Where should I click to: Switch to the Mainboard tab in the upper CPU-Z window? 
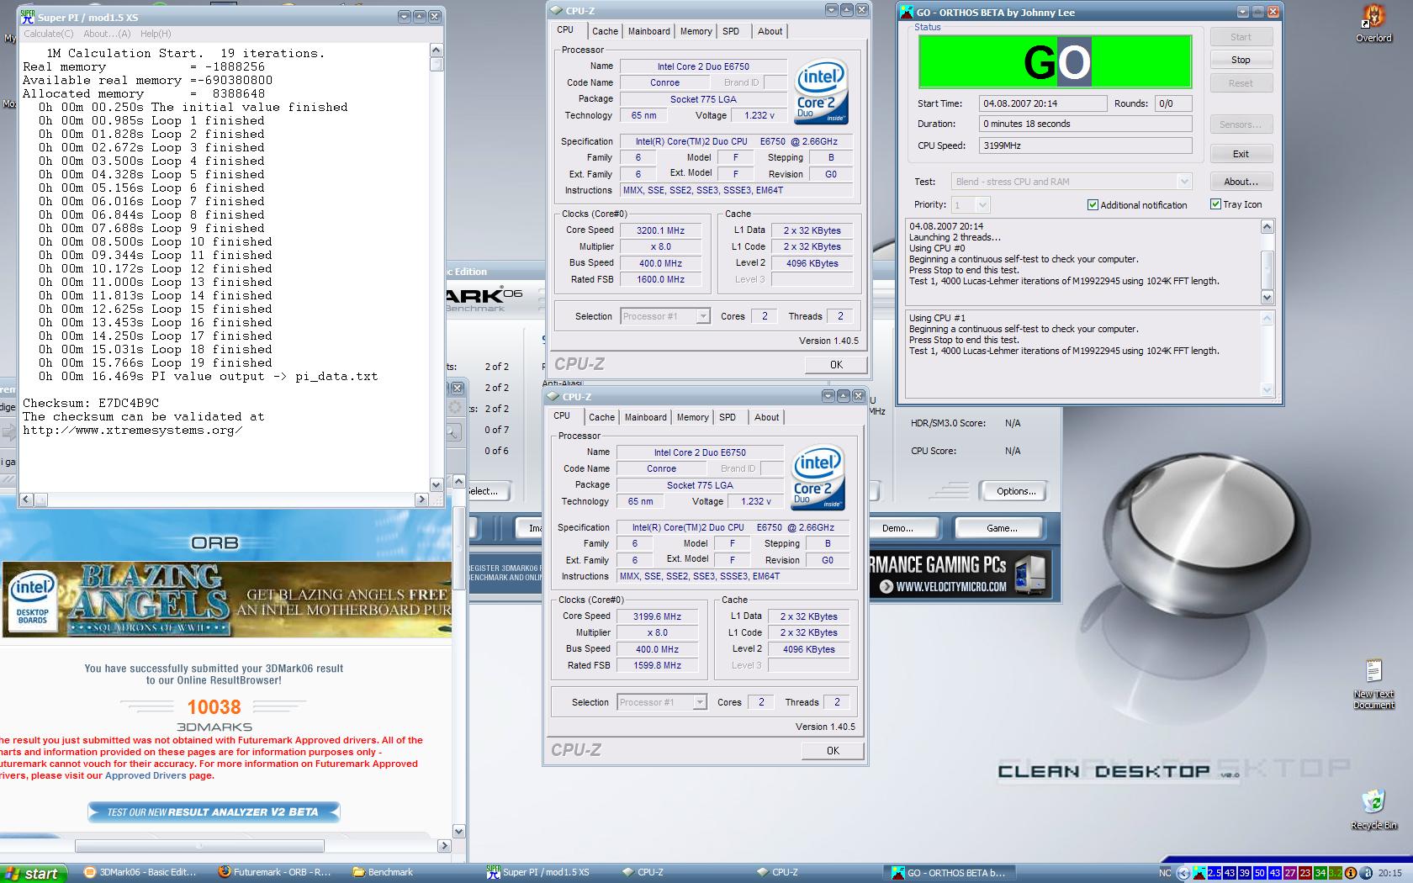tap(649, 31)
